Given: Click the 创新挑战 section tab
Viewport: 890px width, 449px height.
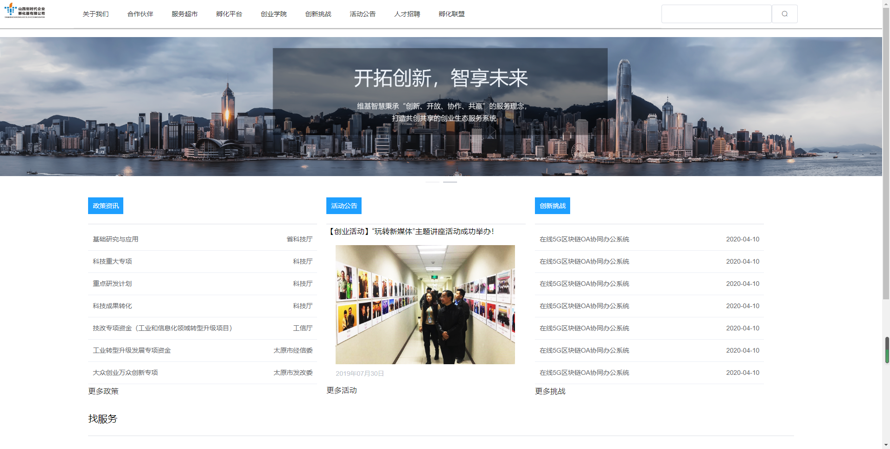Looking at the screenshot, I should [x=553, y=206].
